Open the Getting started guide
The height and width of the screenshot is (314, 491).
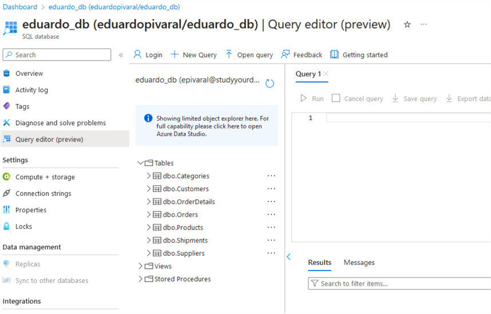359,55
